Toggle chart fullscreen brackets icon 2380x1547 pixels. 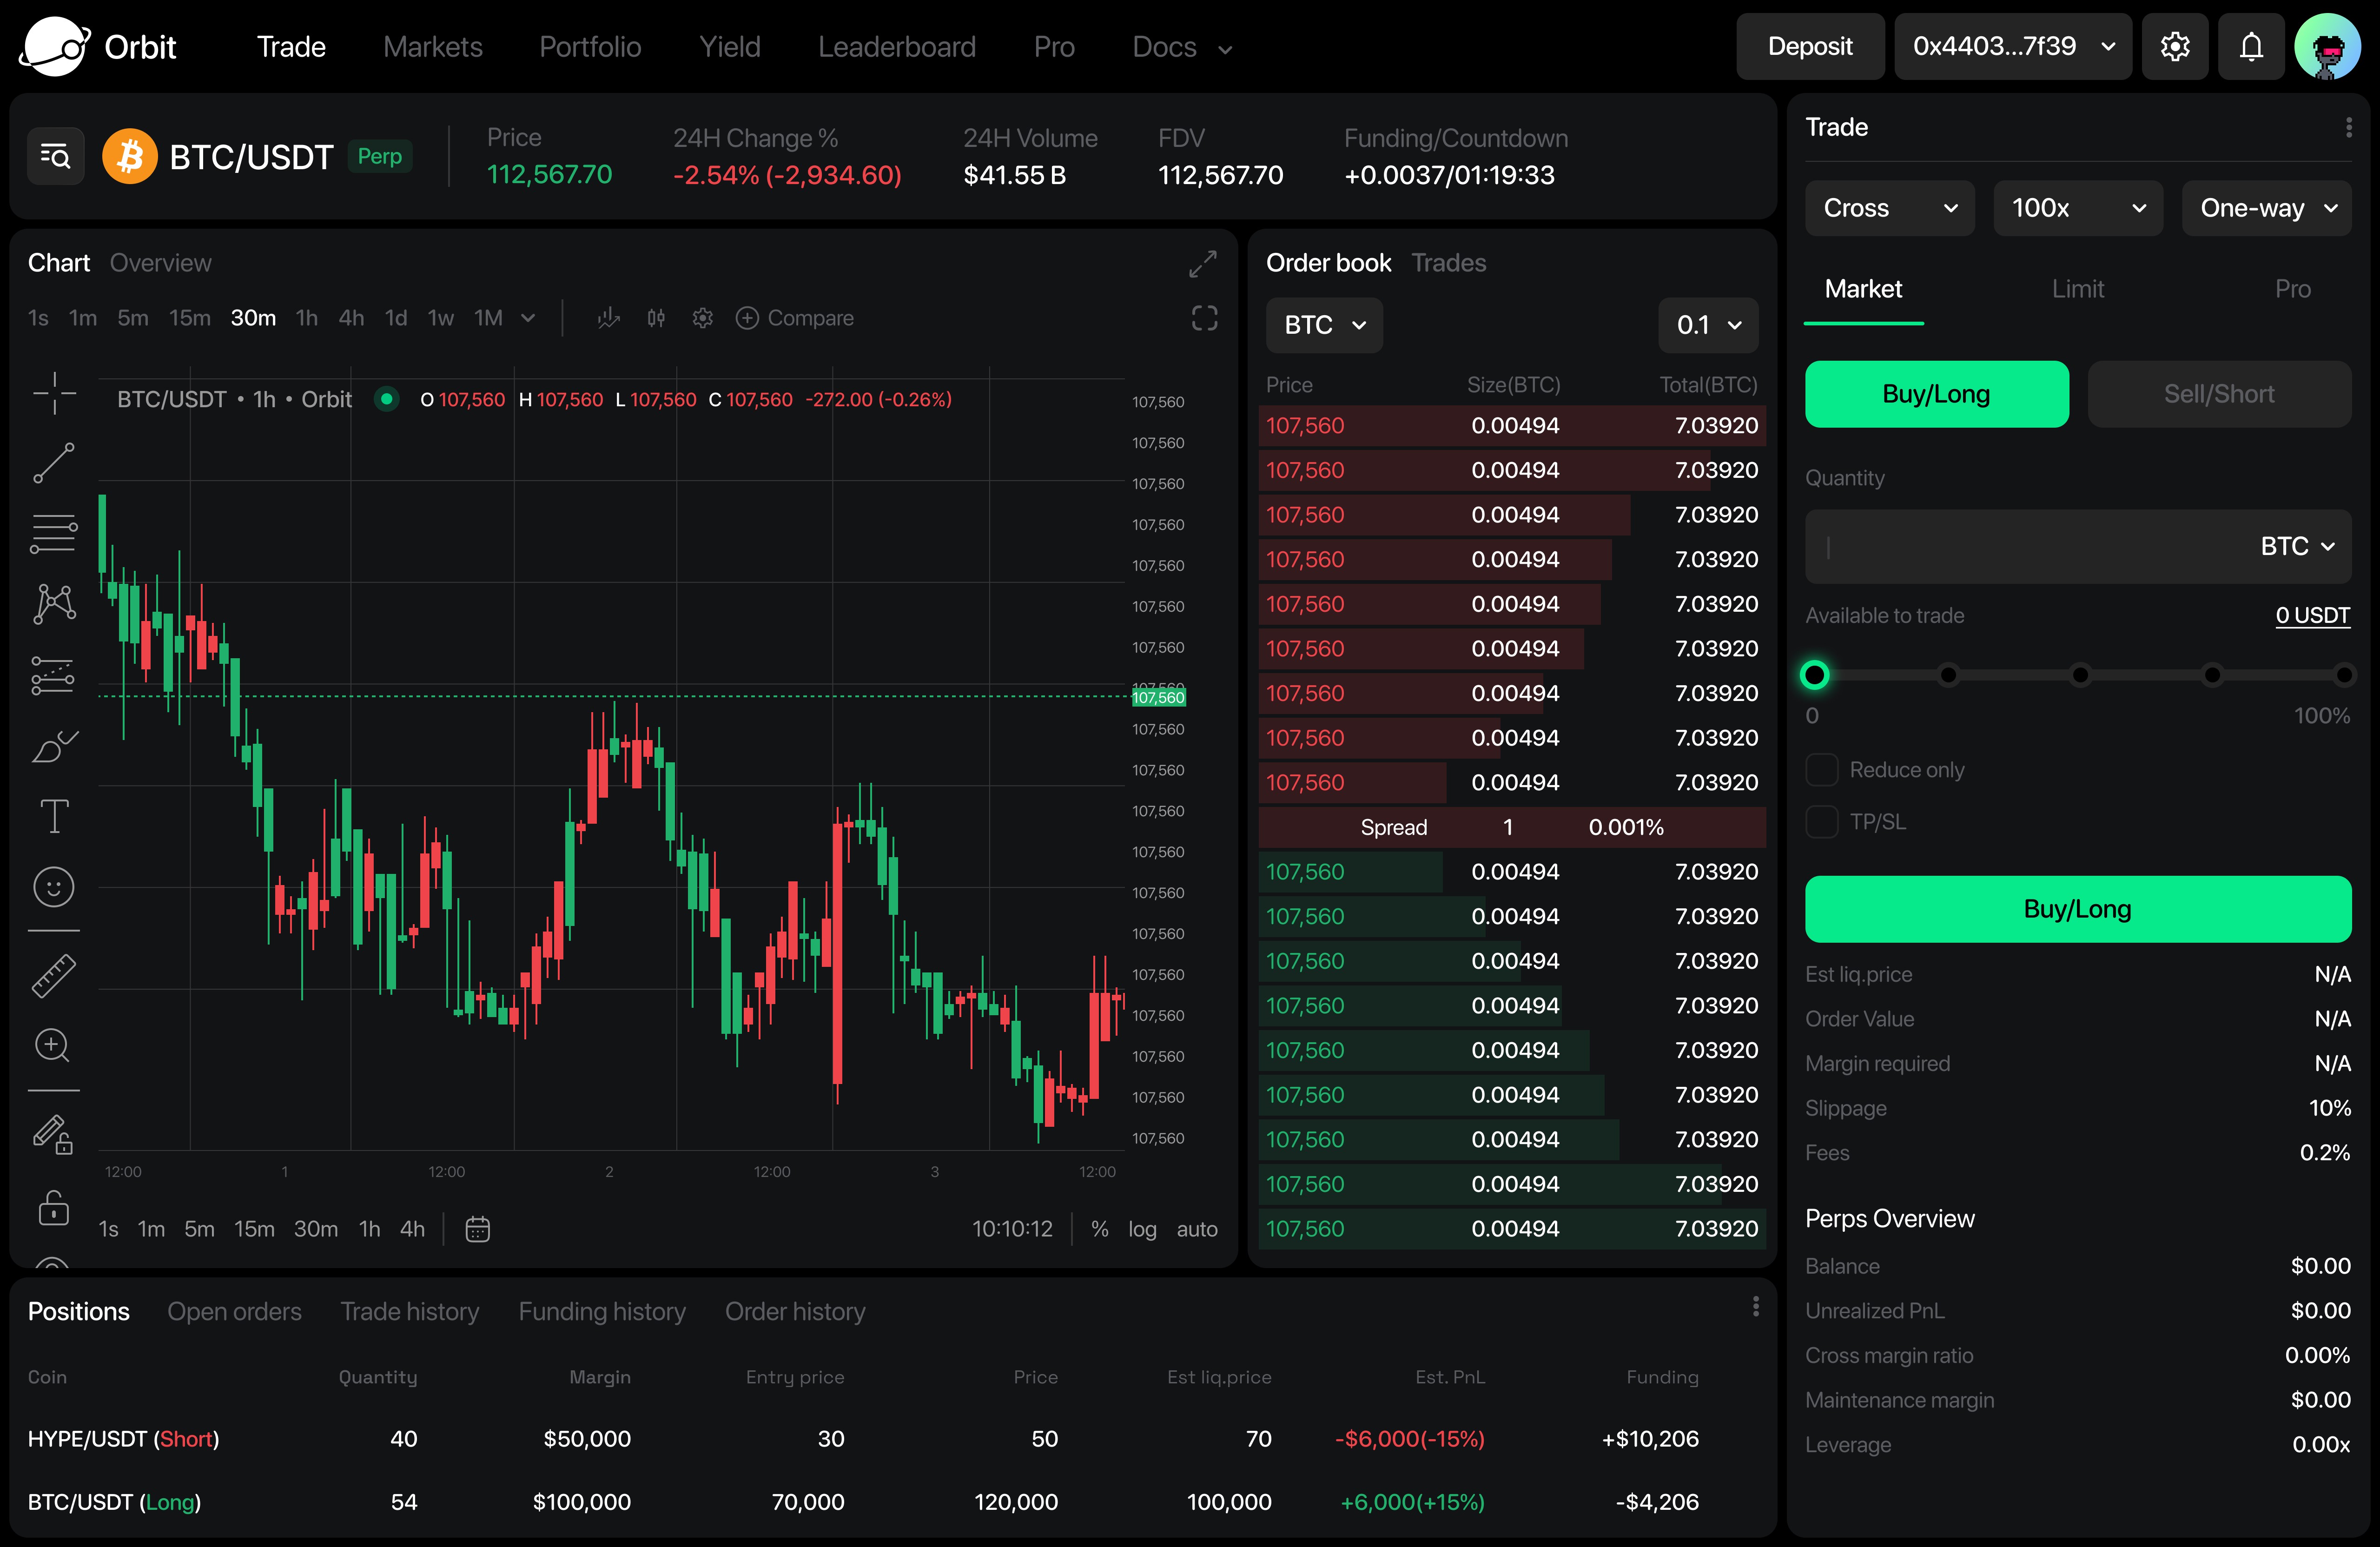1204,318
